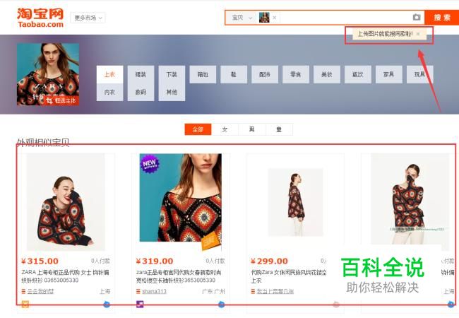This screenshot has height=318, width=459.
Task: Select the 鞋 category
Action: [234, 74]
